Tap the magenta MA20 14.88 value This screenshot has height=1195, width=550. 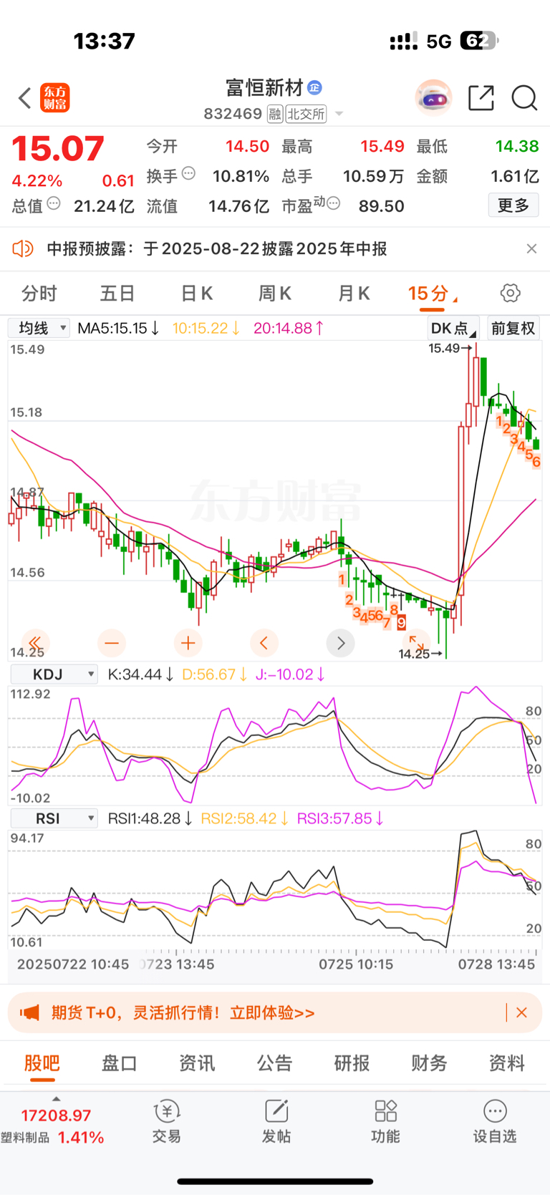[x=289, y=328]
